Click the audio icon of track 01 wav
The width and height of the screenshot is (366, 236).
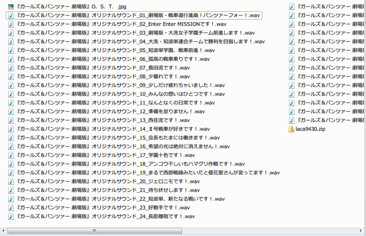pos(11,15)
